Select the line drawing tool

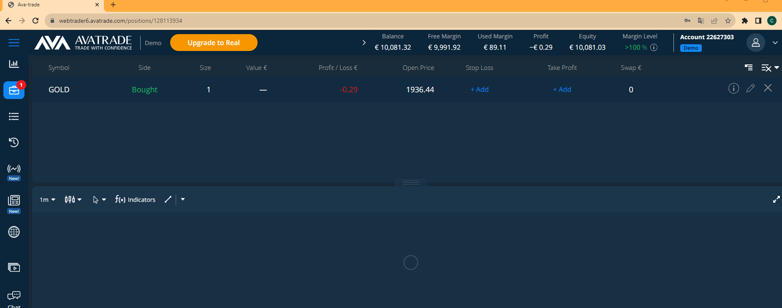[168, 199]
